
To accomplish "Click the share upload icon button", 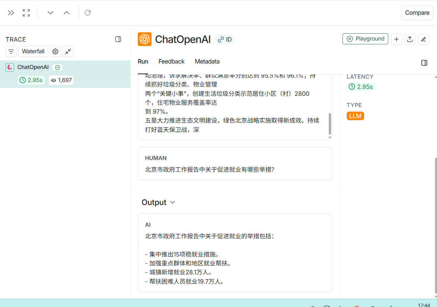I will tap(410, 39).
